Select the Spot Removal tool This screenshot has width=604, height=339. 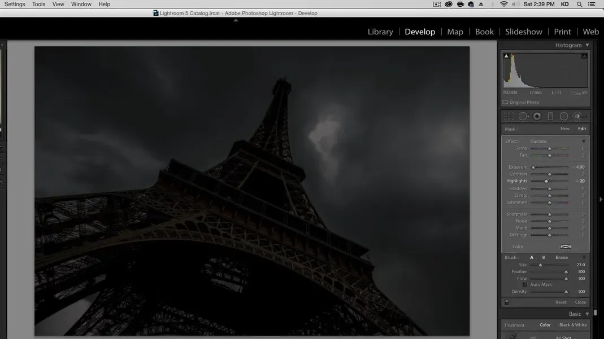click(x=523, y=116)
